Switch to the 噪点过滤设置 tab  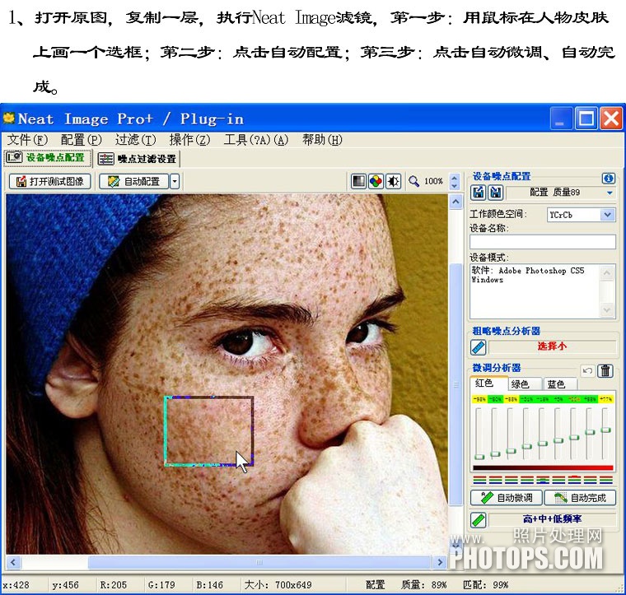pyautogui.click(x=138, y=159)
